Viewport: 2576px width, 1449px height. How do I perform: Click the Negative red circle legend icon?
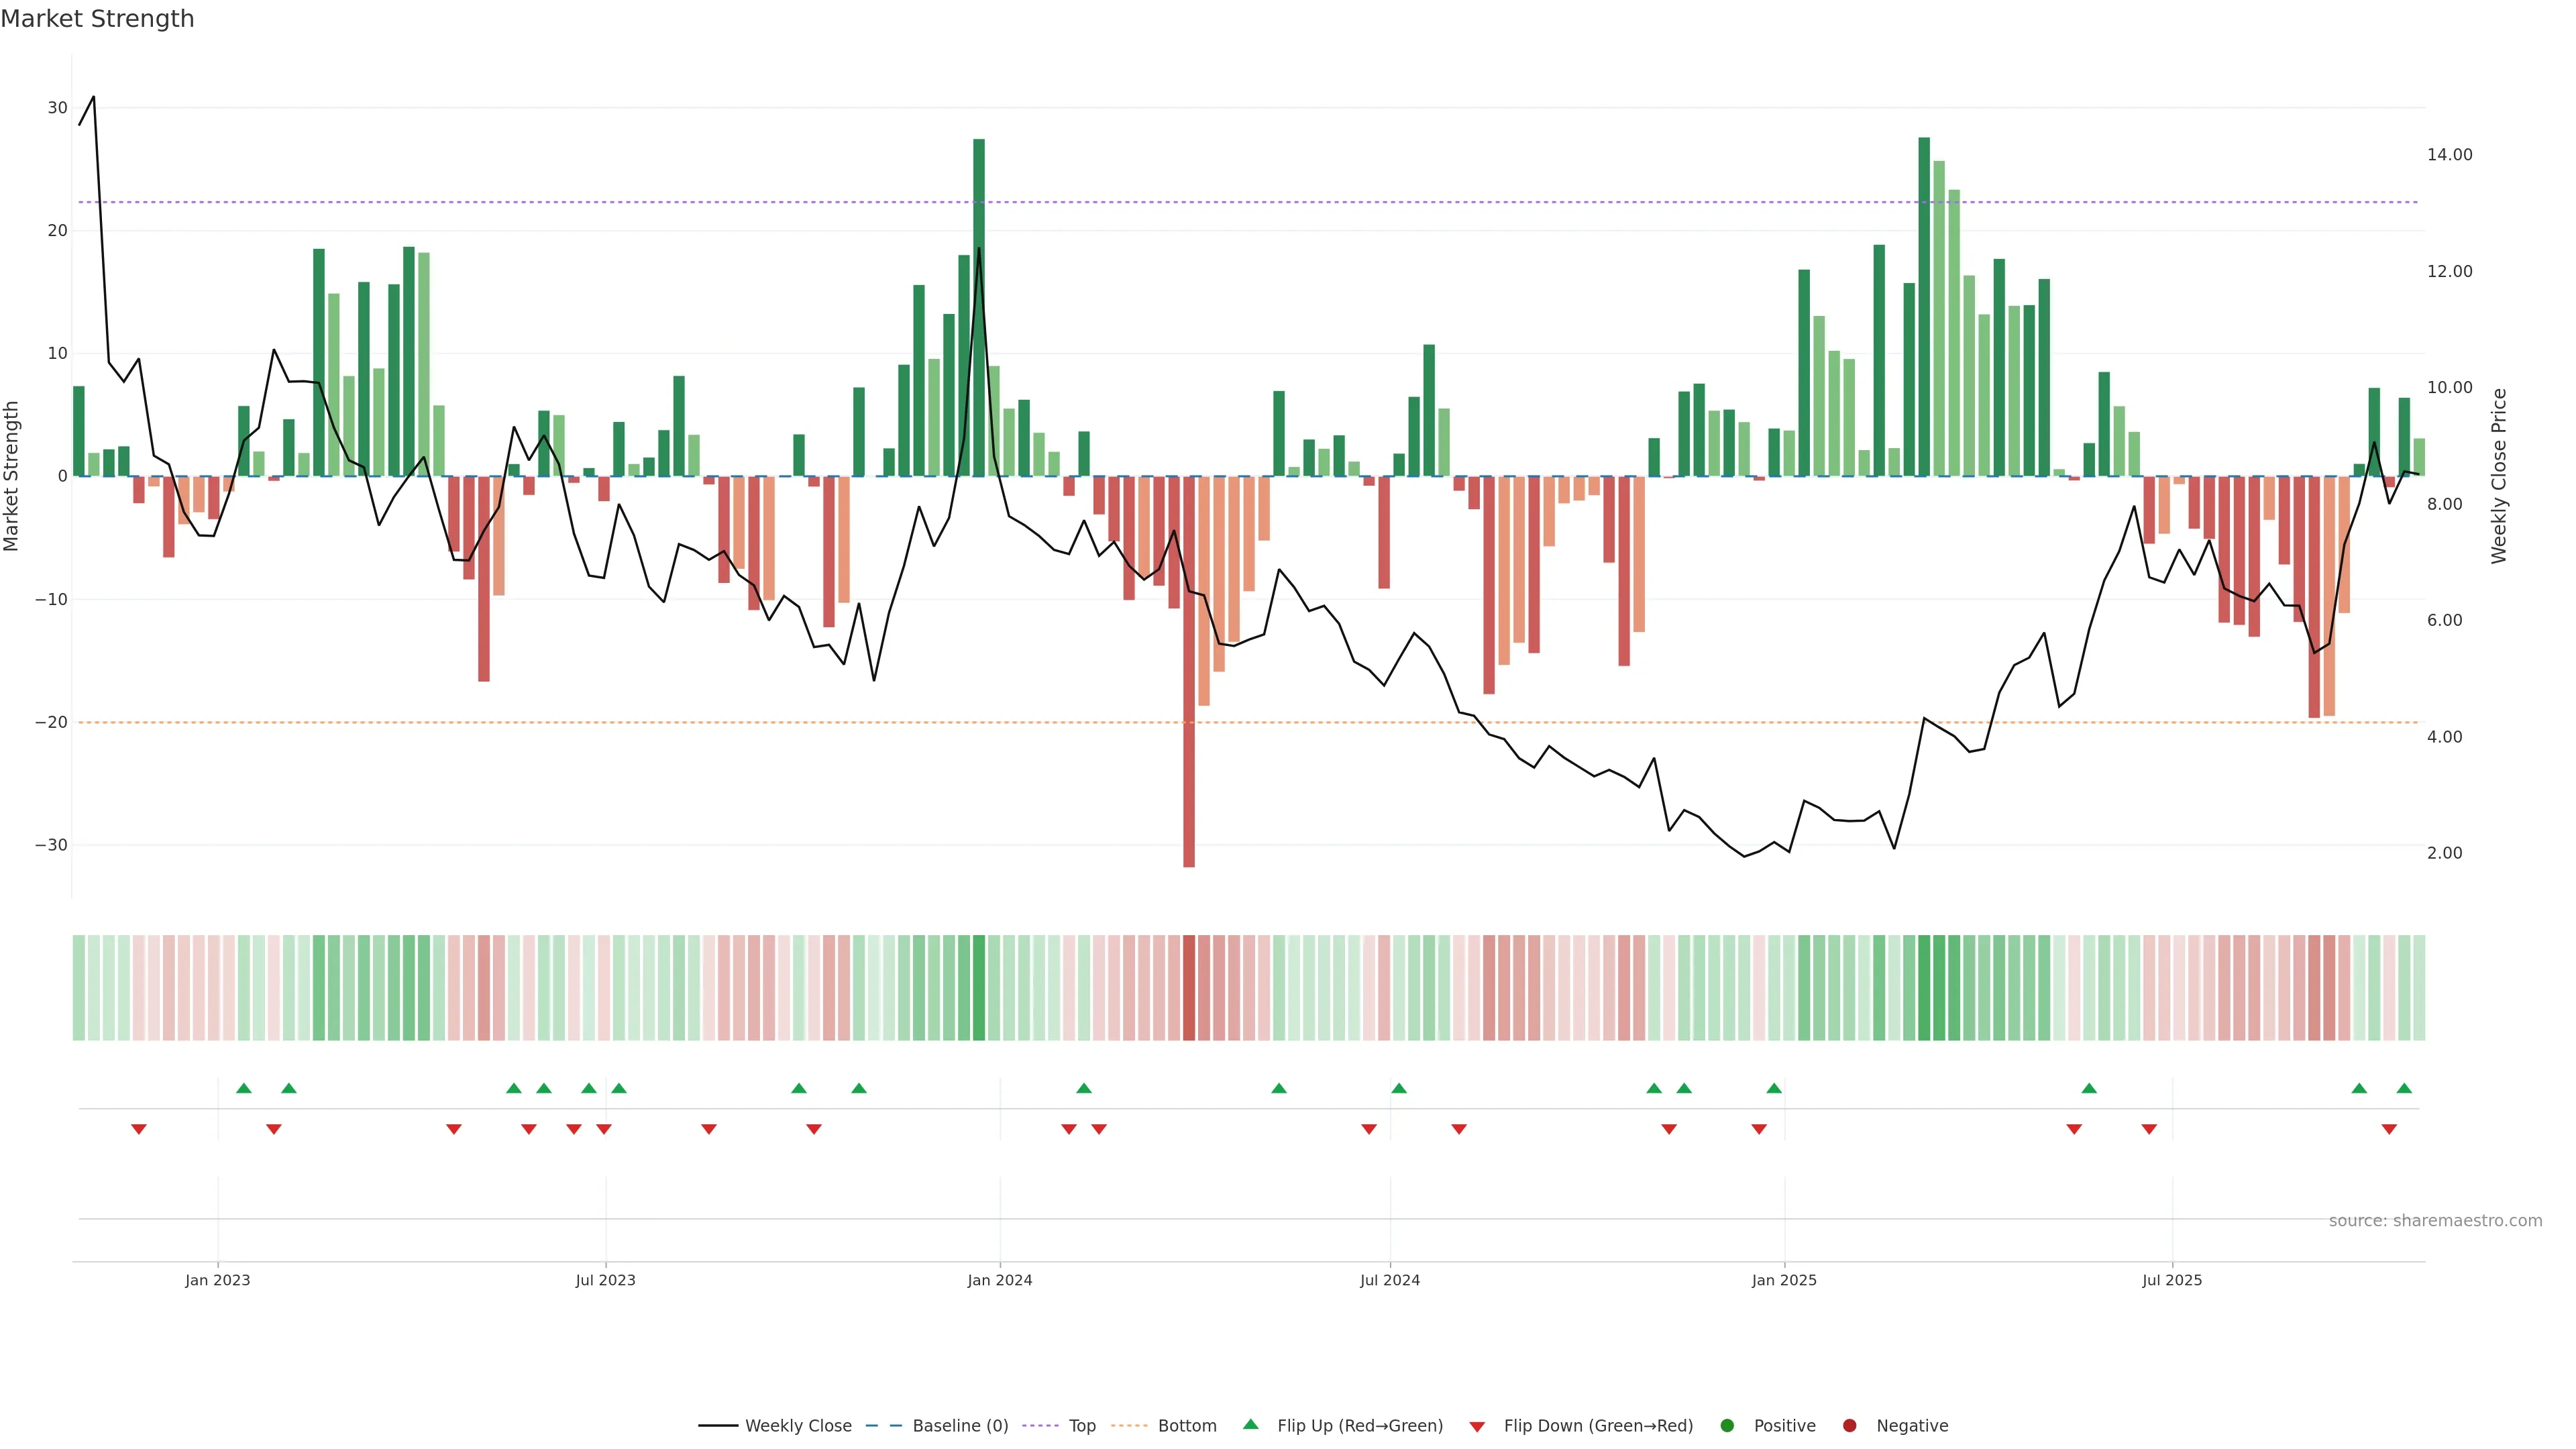pos(1849,1426)
